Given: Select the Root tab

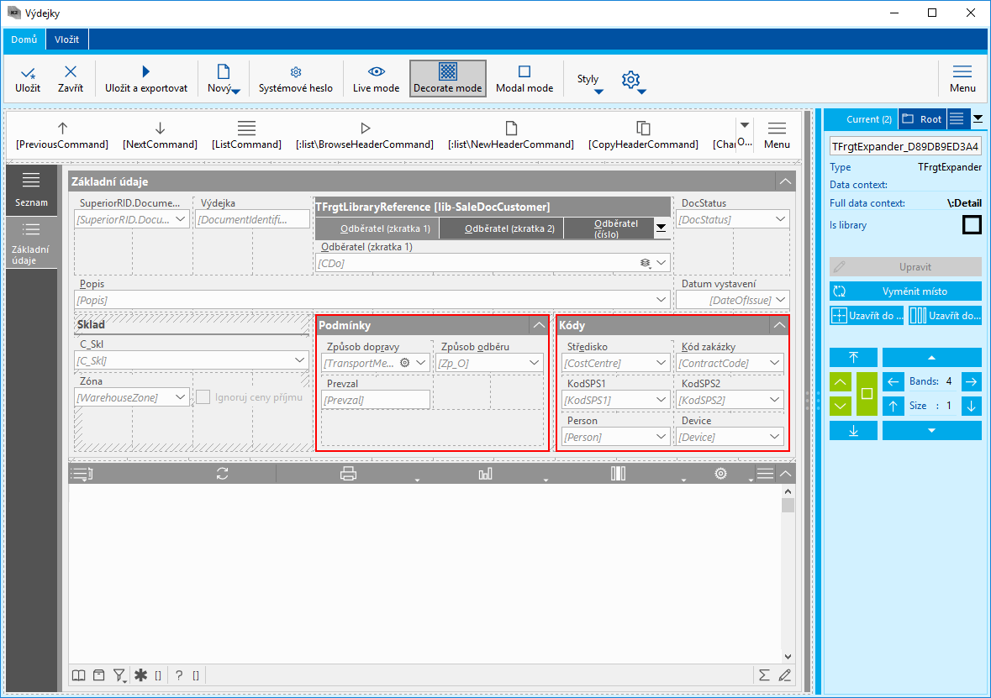Looking at the screenshot, I should pos(922,118).
